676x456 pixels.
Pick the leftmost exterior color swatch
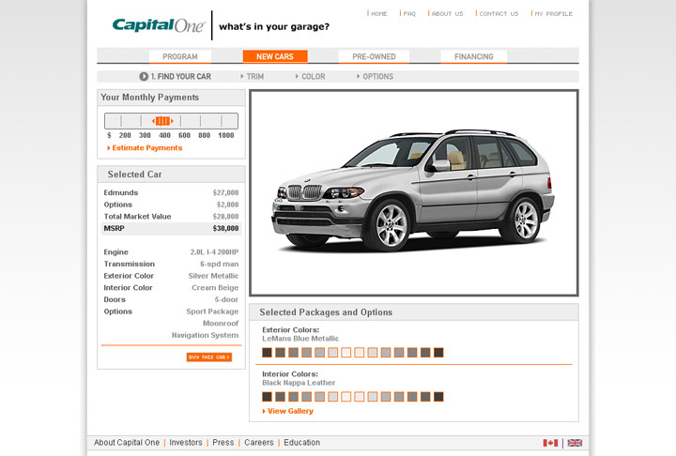[267, 353]
